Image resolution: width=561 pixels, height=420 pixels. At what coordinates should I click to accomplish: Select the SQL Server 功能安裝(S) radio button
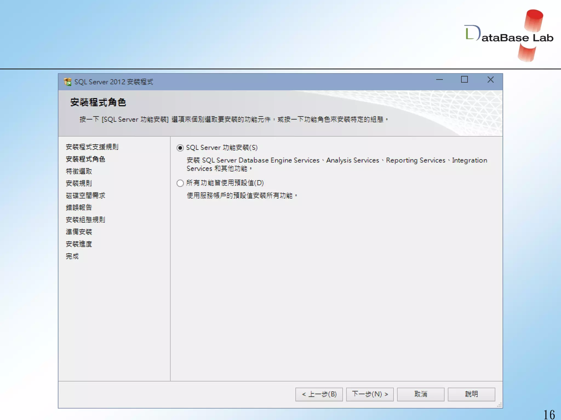pyautogui.click(x=180, y=148)
